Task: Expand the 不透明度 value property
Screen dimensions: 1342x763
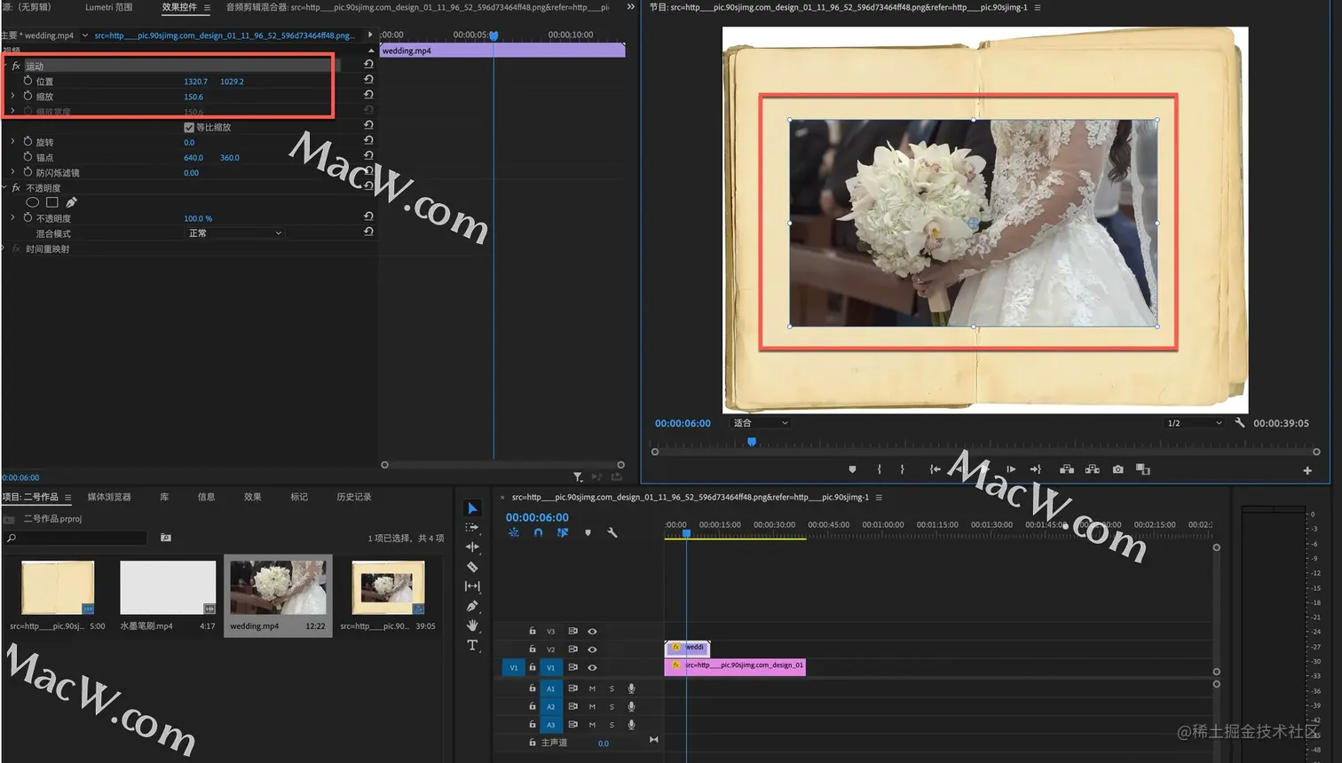Action: tap(12, 218)
